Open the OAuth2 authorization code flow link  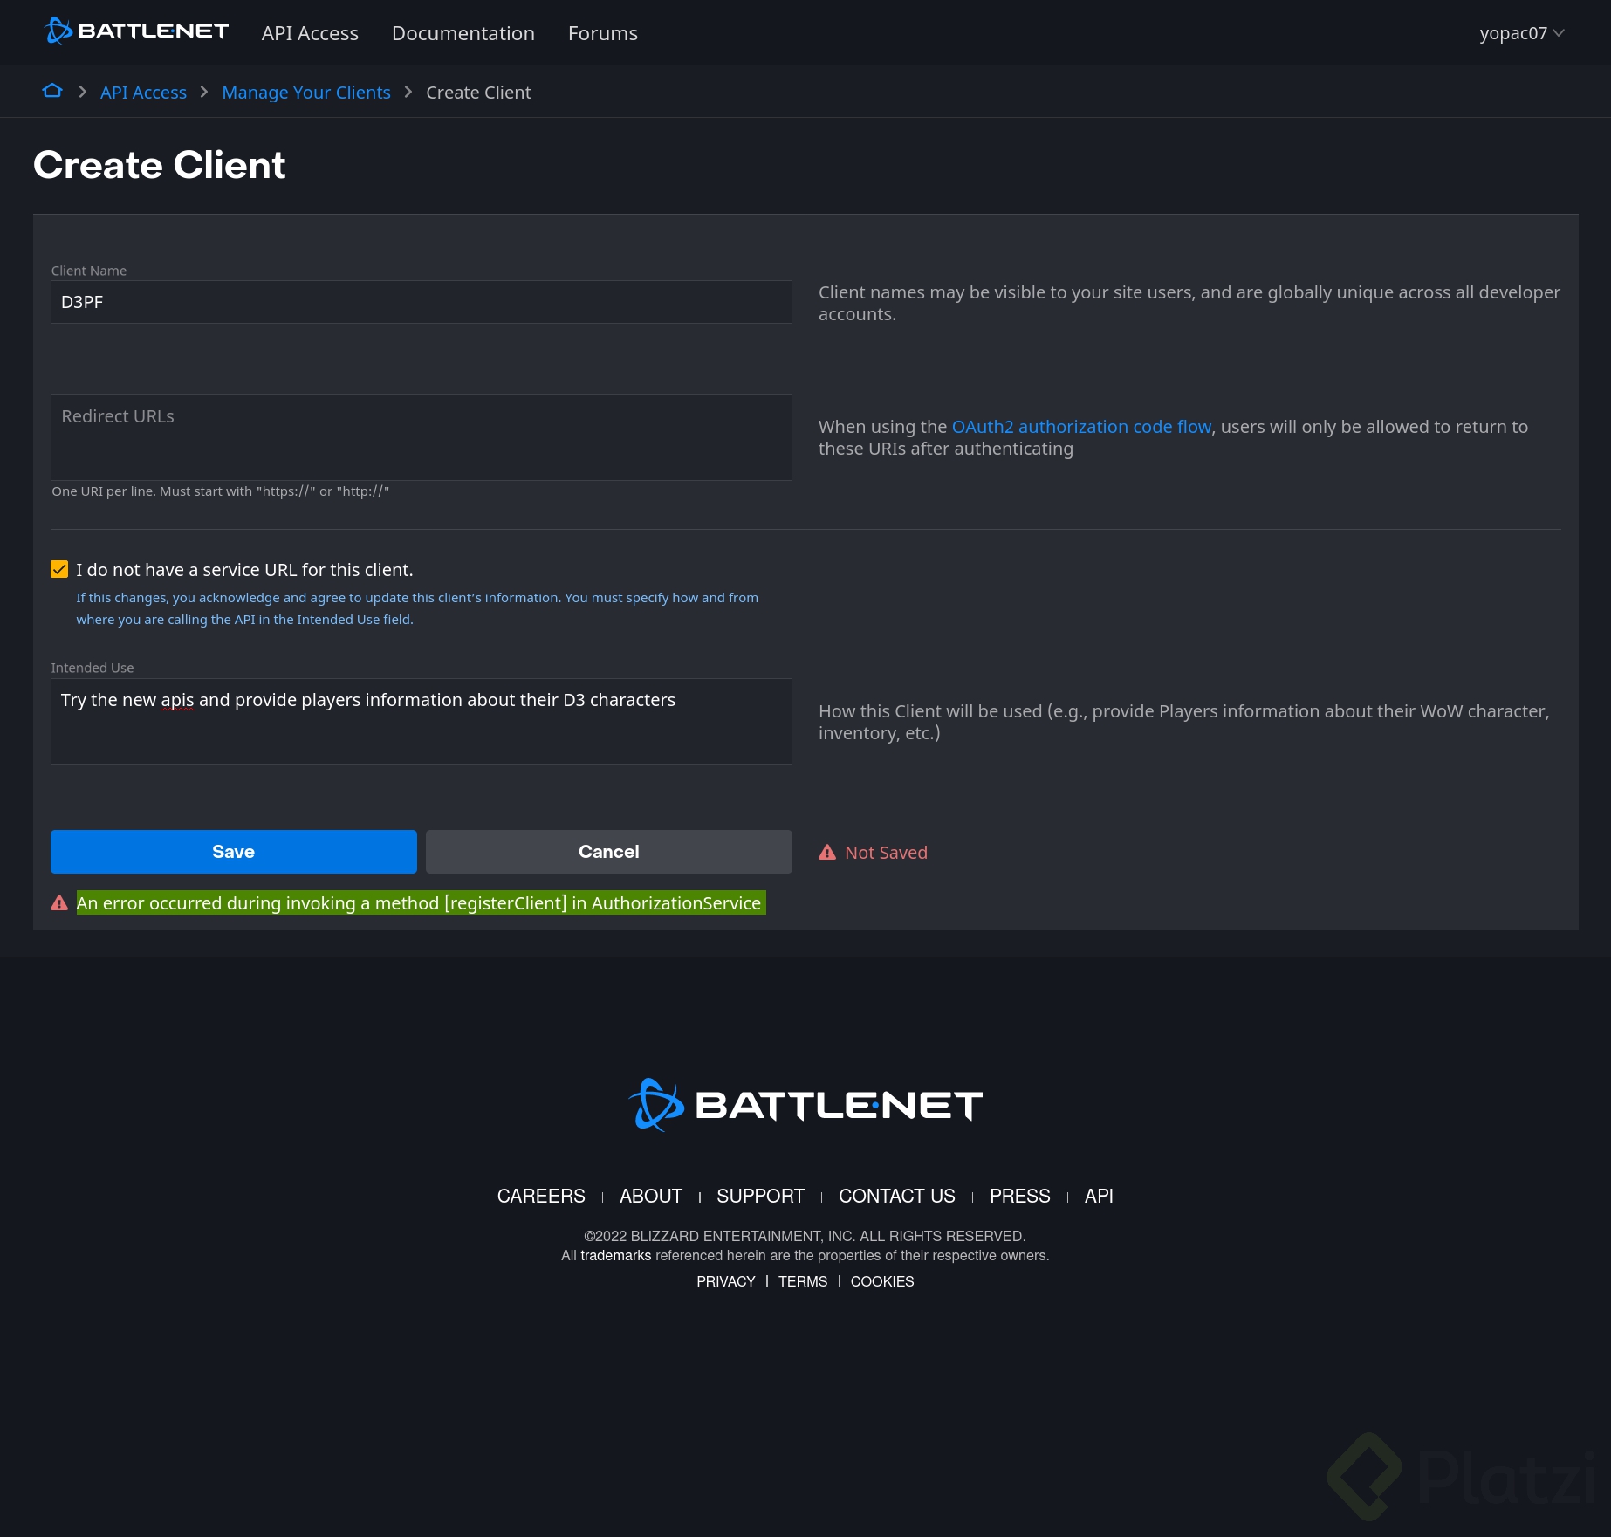1081,427
